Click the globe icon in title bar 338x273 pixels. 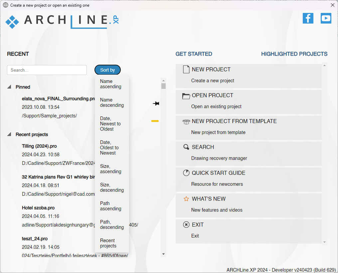tap(6, 5)
